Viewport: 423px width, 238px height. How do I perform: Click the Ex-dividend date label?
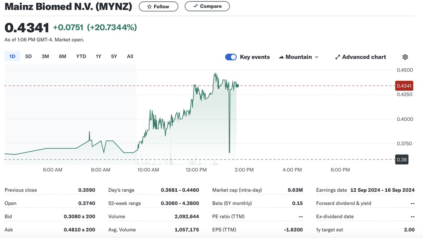(x=334, y=217)
